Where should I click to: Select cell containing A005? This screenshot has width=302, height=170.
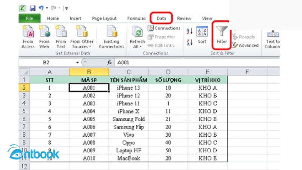pyautogui.click(x=89, y=119)
